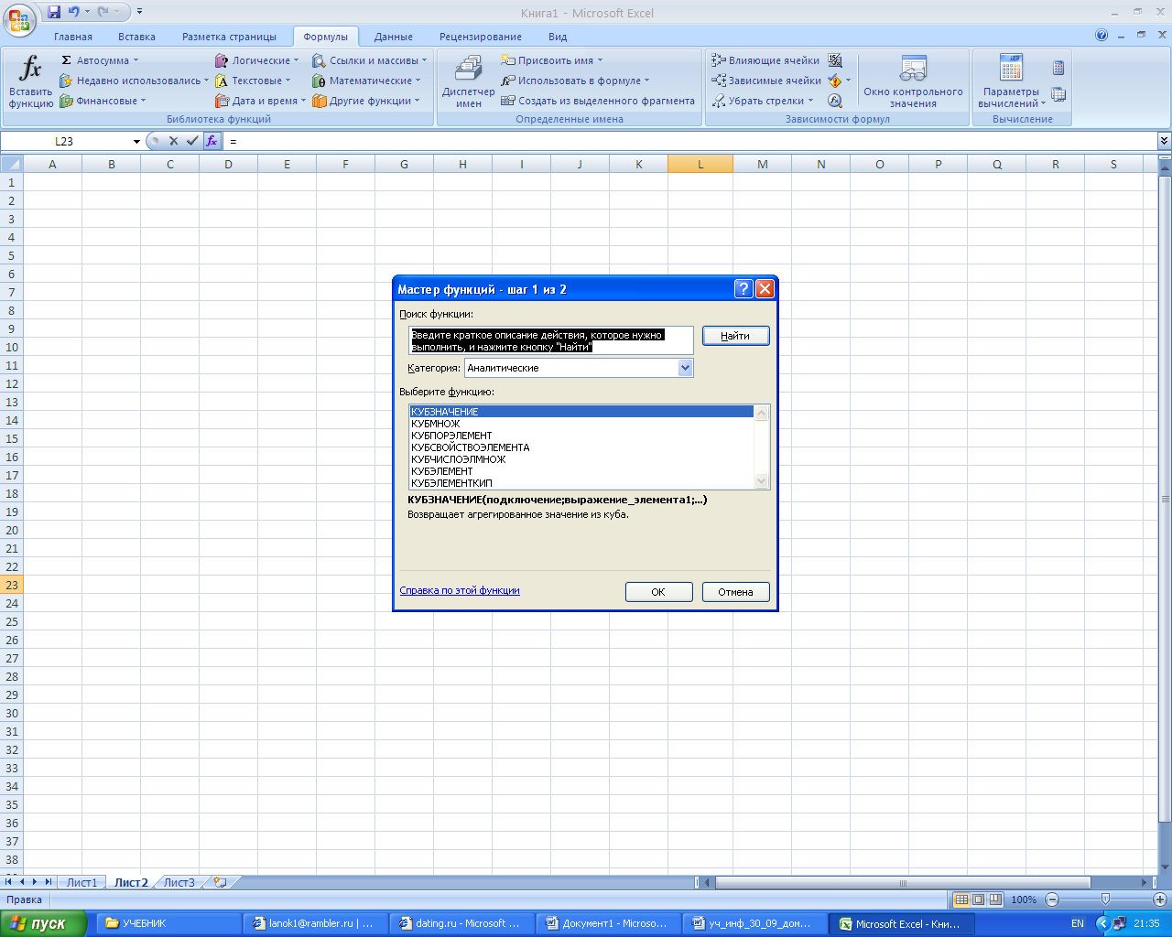
Task: Open the Математические functions dropdown
Action: pyautogui.click(x=366, y=81)
